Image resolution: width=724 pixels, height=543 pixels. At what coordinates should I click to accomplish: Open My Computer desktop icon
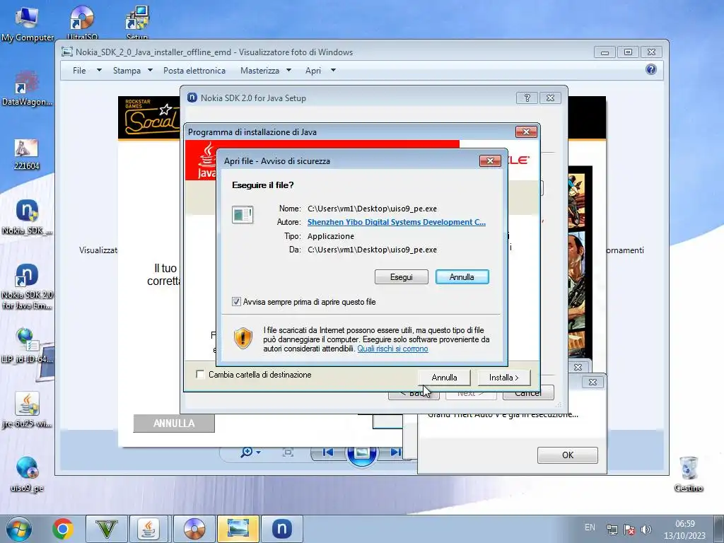coord(27,23)
